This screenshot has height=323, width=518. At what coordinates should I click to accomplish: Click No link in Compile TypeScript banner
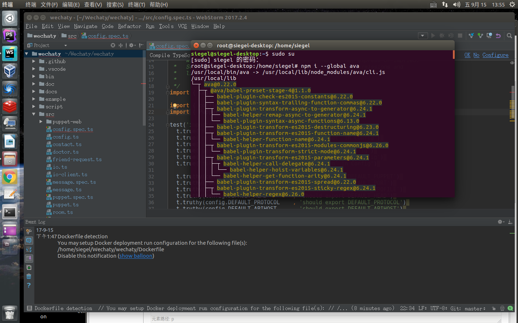tap(476, 55)
